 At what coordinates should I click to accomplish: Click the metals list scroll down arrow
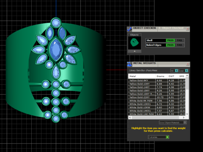click(x=187, y=114)
